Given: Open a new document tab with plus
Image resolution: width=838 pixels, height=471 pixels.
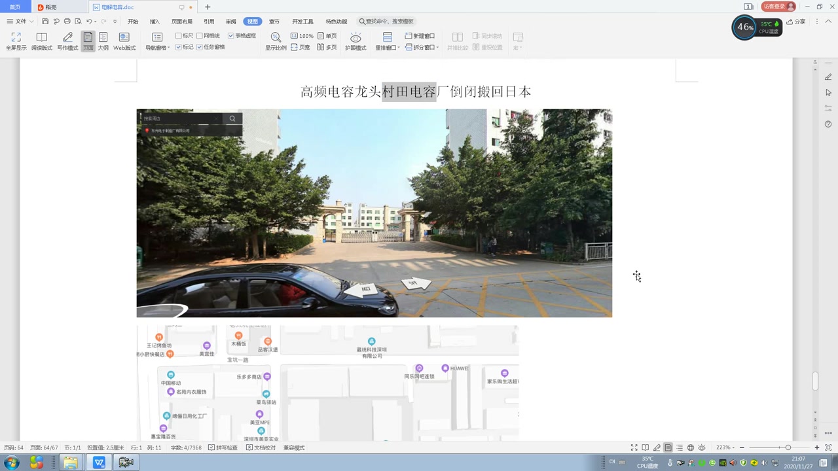Looking at the screenshot, I should [x=208, y=7].
